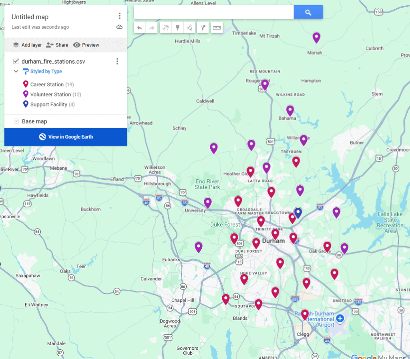Click in the map search field
Viewport: 410px width, 359px height.
click(214, 12)
